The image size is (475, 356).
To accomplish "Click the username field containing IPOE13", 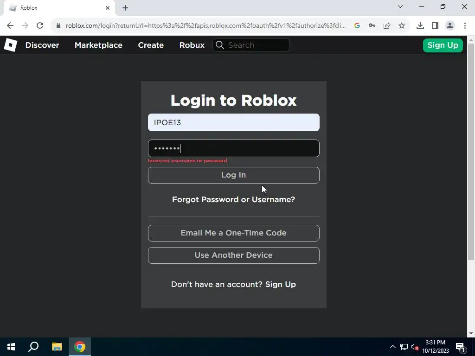I will click(234, 122).
